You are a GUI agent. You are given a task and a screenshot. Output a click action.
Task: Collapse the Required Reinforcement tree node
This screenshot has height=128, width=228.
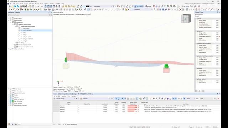pyautogui.click(x=13, y=24)
